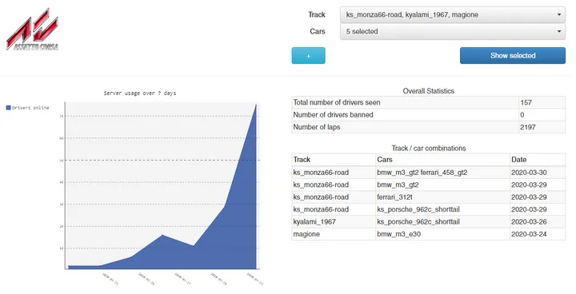The width and height of the screenshot is (576, 294).
Task: Click the 'Drivers online' legend label
Action: [30, 108]
